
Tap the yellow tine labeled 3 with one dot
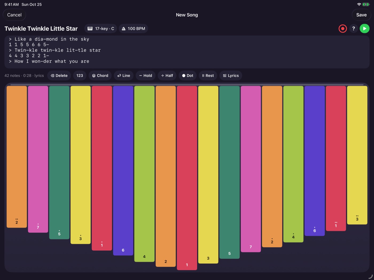[x=80, y=165]
